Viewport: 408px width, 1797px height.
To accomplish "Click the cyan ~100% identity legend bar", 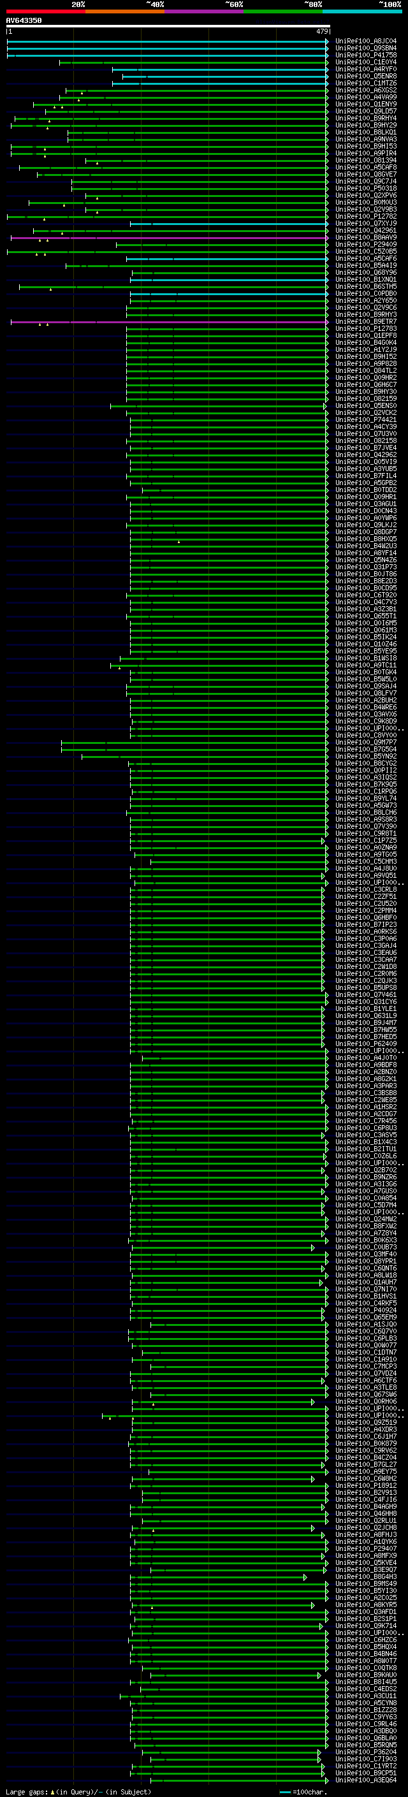I will [x=363, y=11].
